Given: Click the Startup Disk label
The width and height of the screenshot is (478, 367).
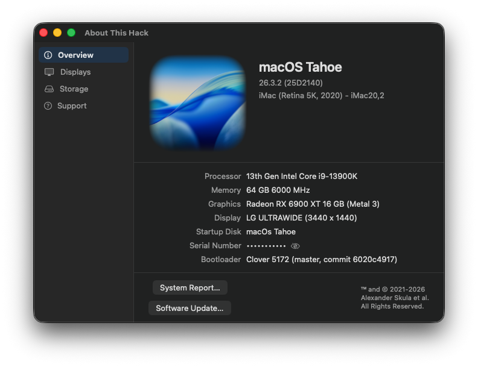Looking at the screenshot, I should [218, 232].
